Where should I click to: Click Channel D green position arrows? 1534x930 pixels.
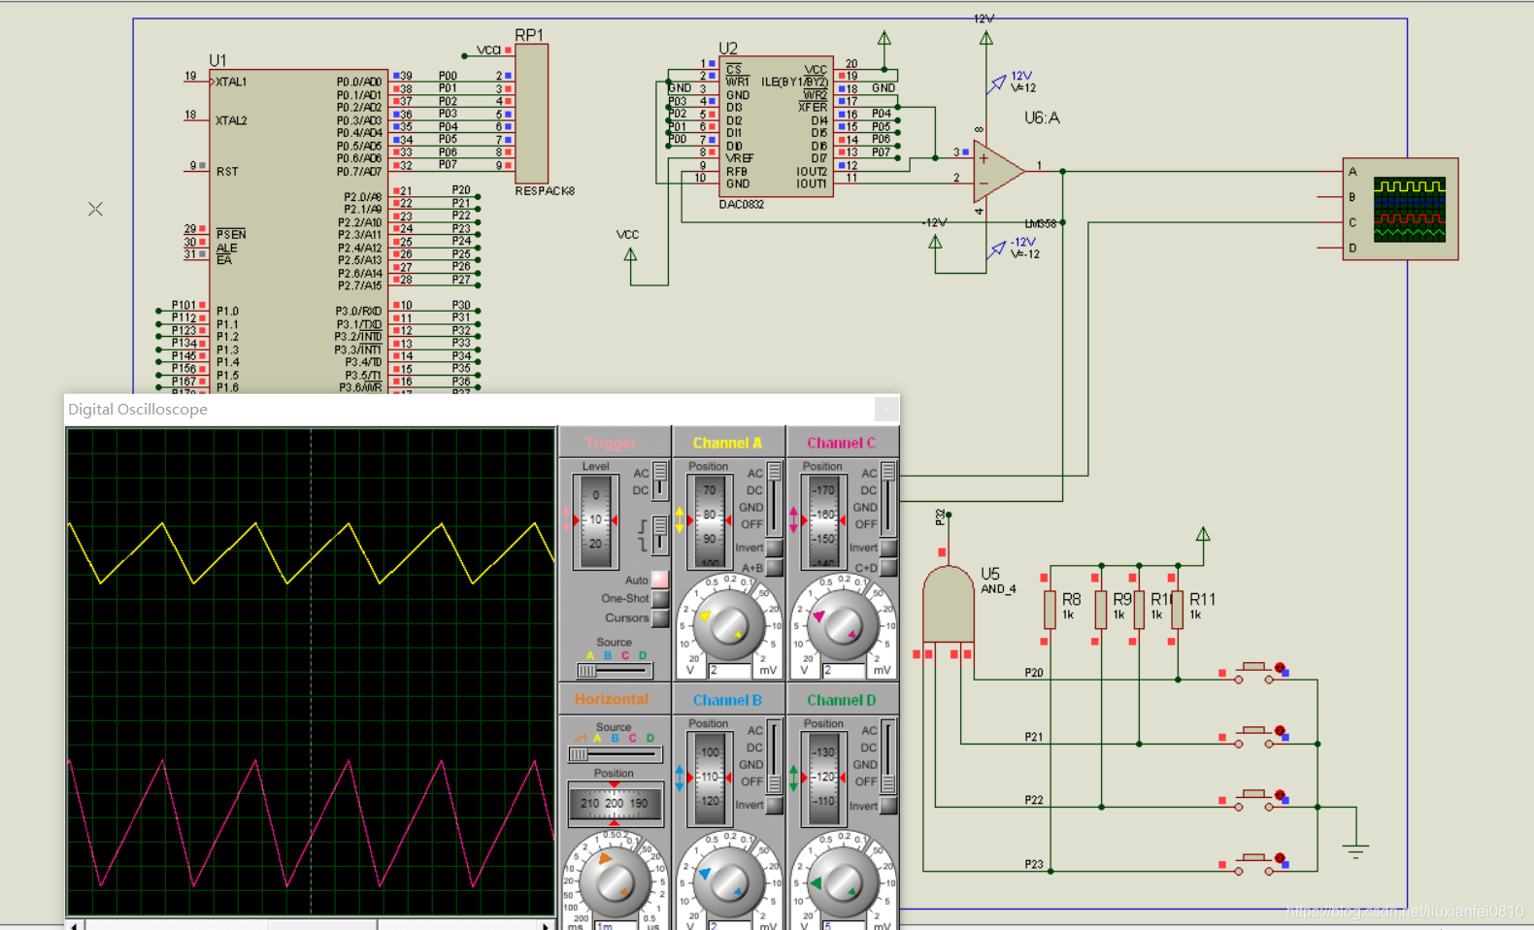793,778
